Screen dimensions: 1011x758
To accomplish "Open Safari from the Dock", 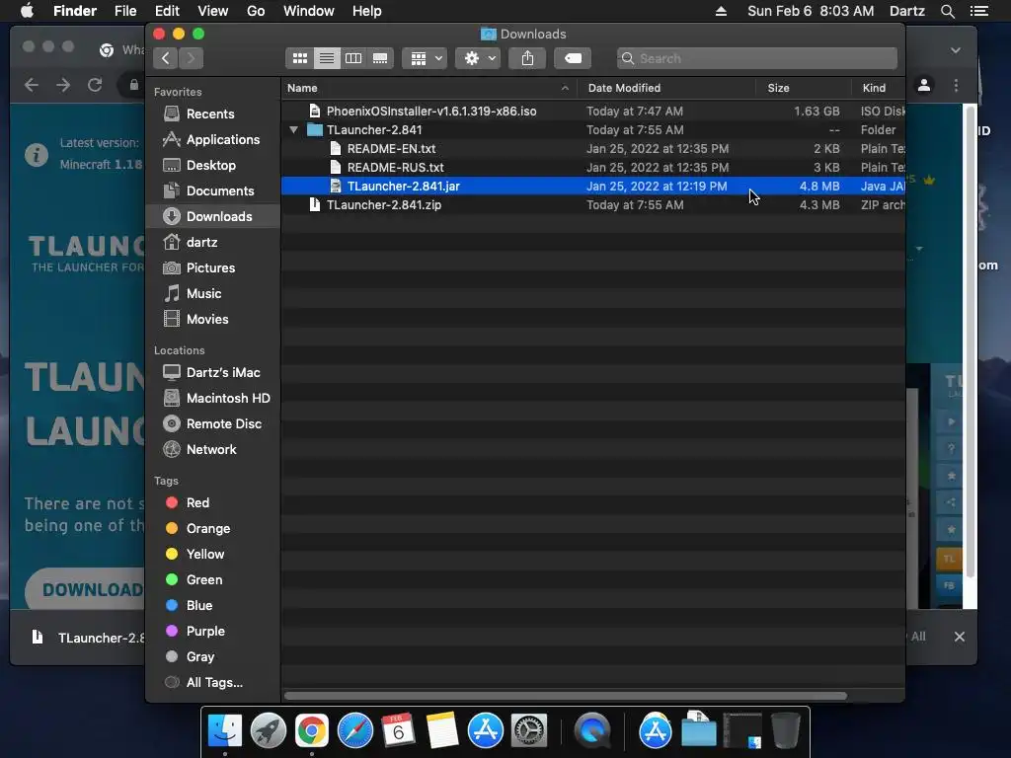I will pyautogui.click(x=355, y=731).
